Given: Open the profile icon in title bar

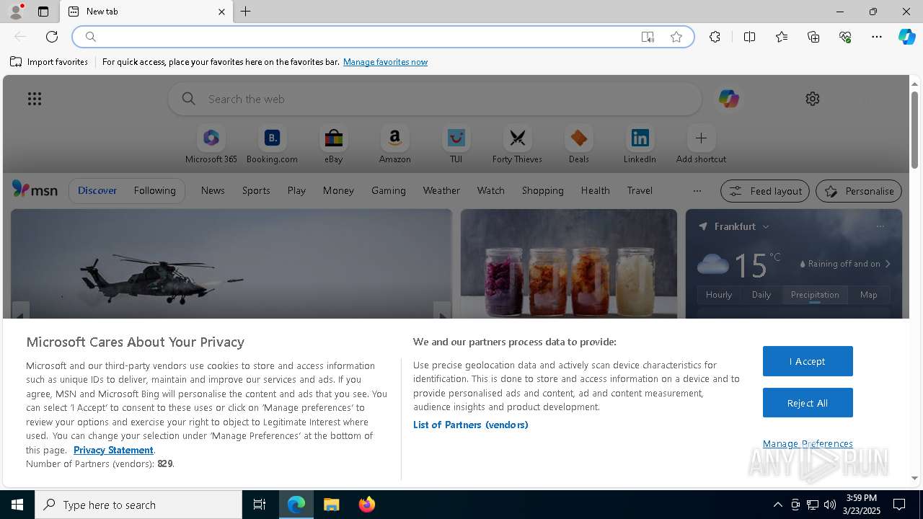Looking at the screenshot, I should (x=16, y=12).
